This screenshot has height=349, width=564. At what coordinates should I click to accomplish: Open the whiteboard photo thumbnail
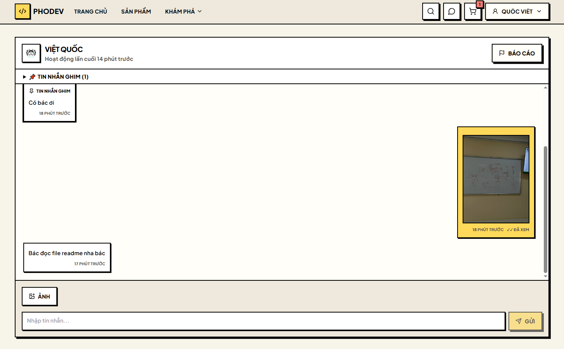click(496, 179)
